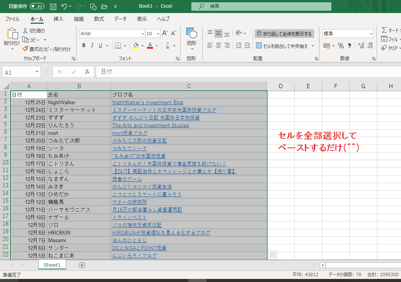Open the mort投資ブログ link
The width and height of the screenshot is (401, 282).
[130, 133]
